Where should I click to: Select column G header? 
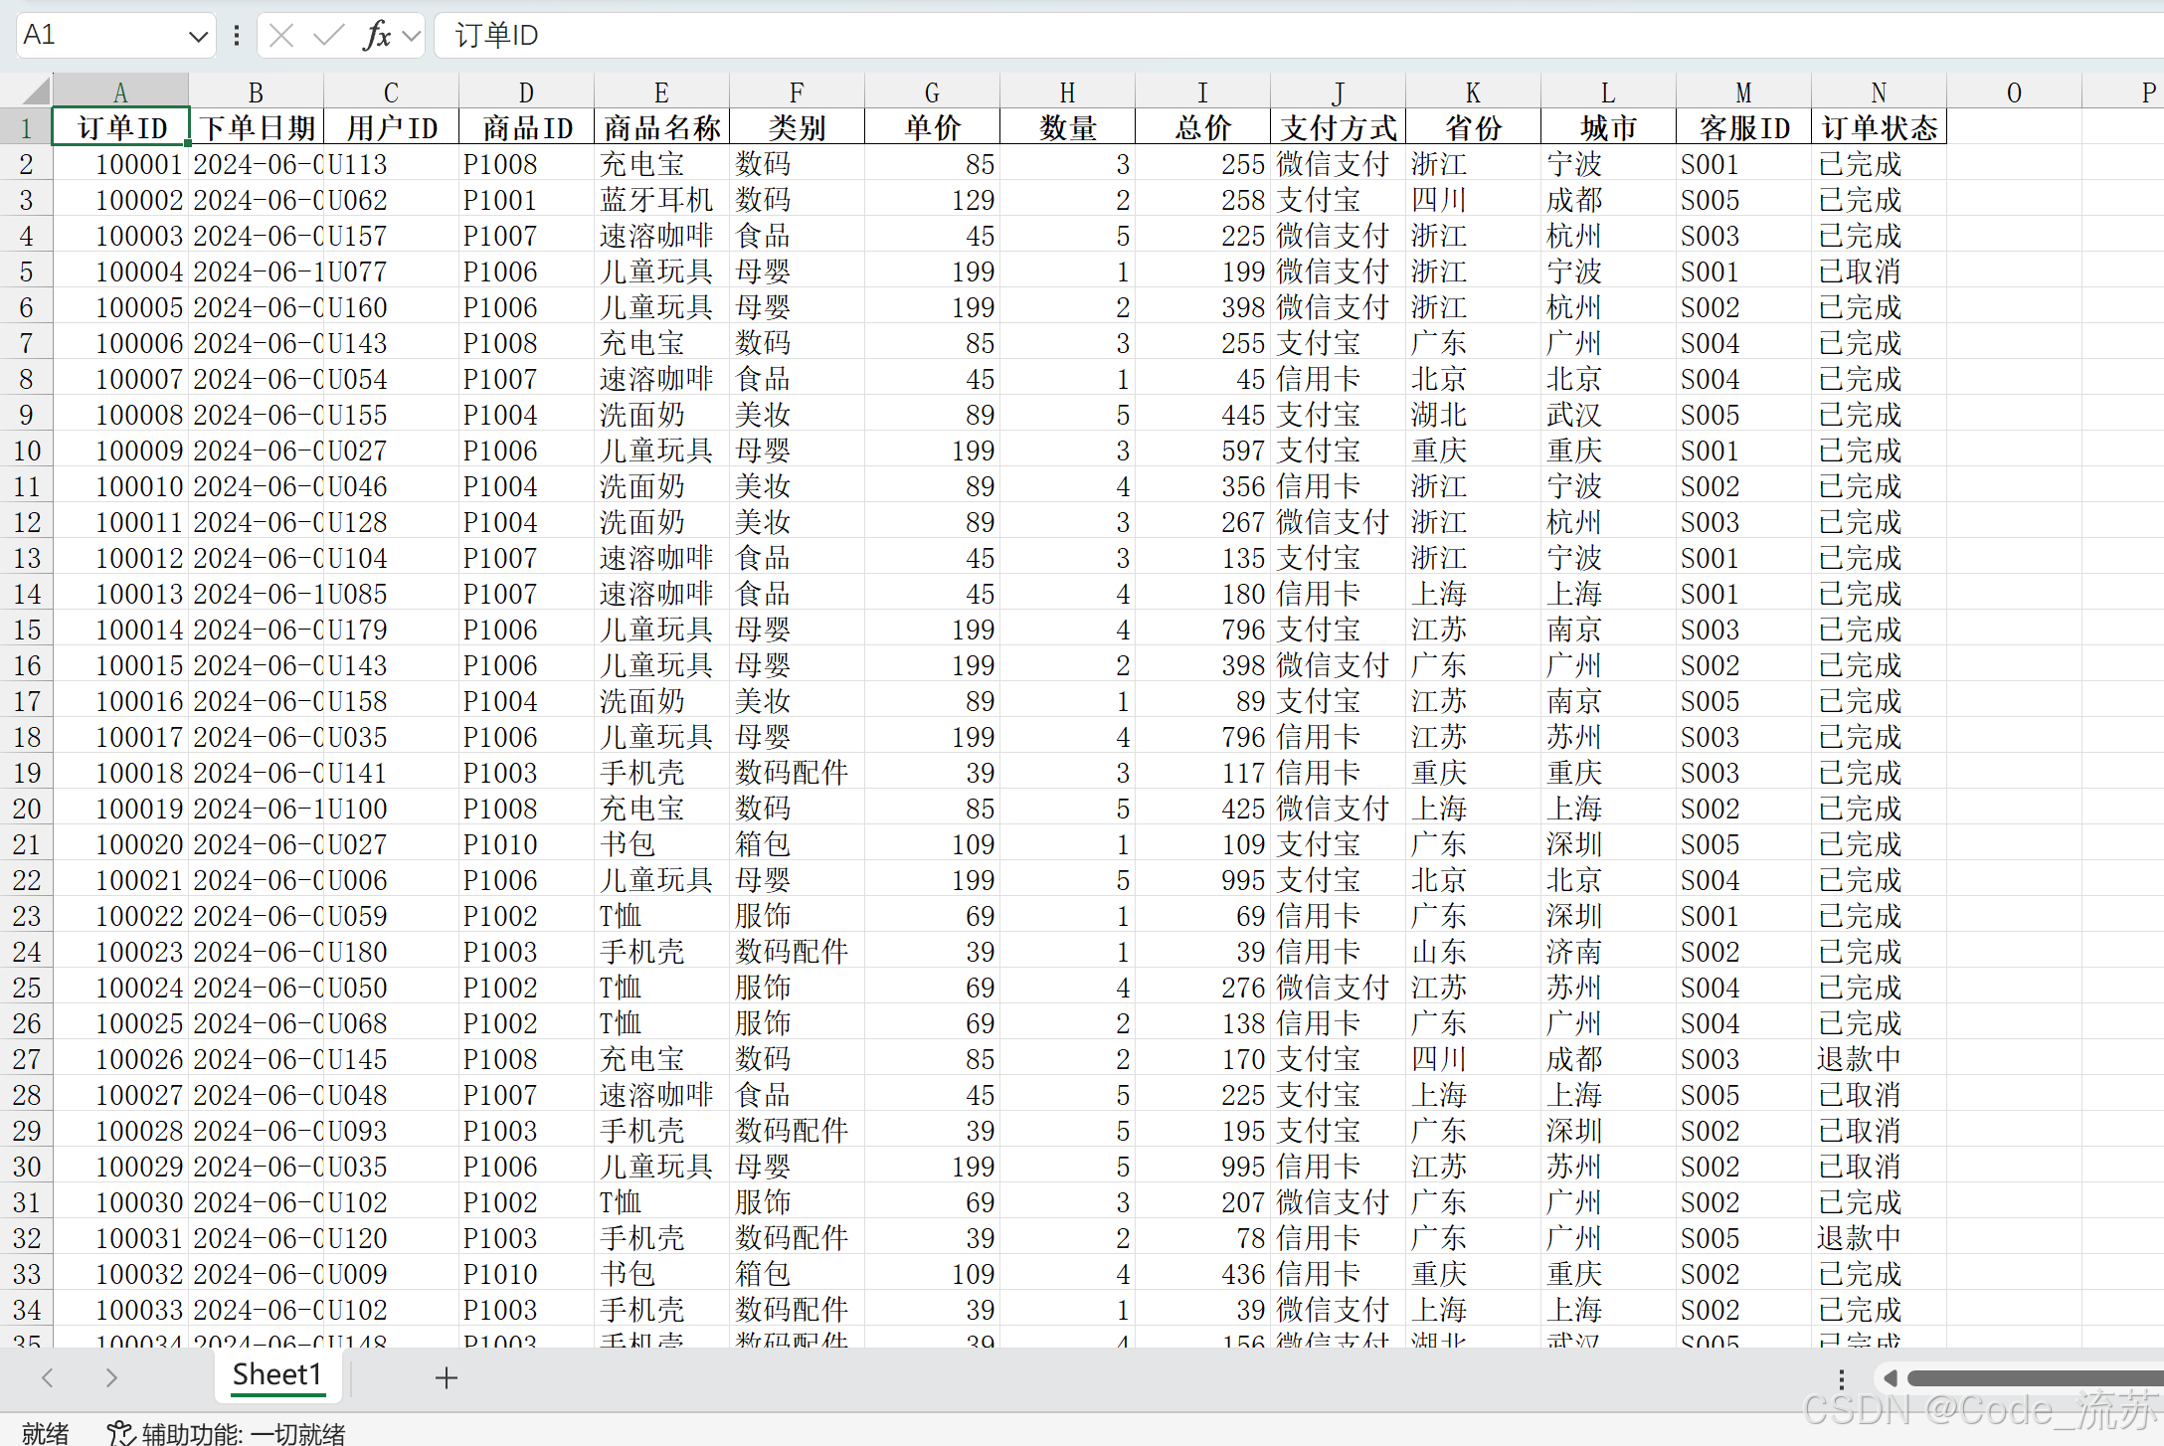pos(932,91)
